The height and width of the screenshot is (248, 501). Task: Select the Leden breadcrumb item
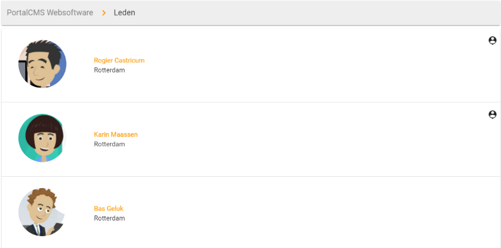pyautogui.click(x=124, y=12)
